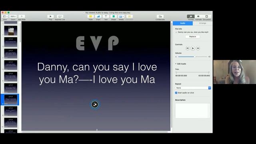Viewport: 256px width, 144px height.
Task: Click into the Description text field
Action: click(x=192, y=110)
